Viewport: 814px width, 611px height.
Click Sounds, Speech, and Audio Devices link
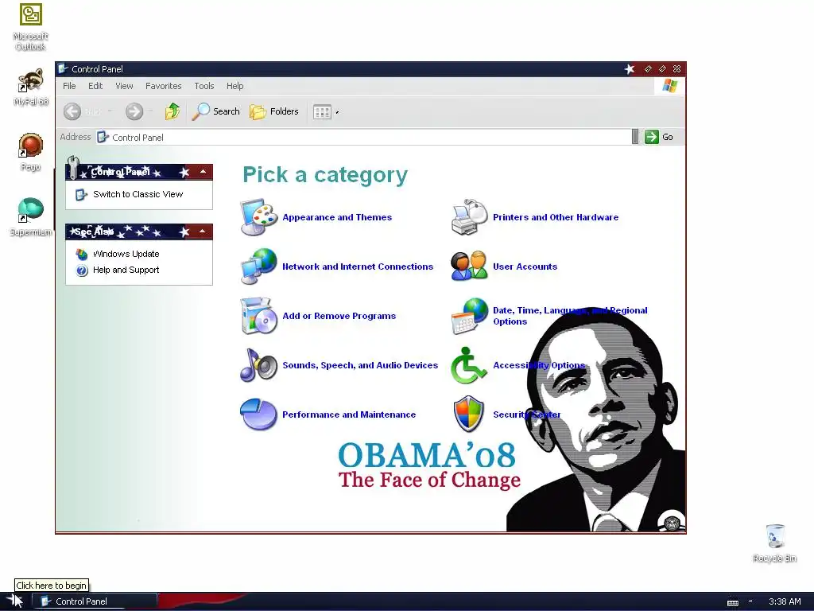(x=360, y=365)
